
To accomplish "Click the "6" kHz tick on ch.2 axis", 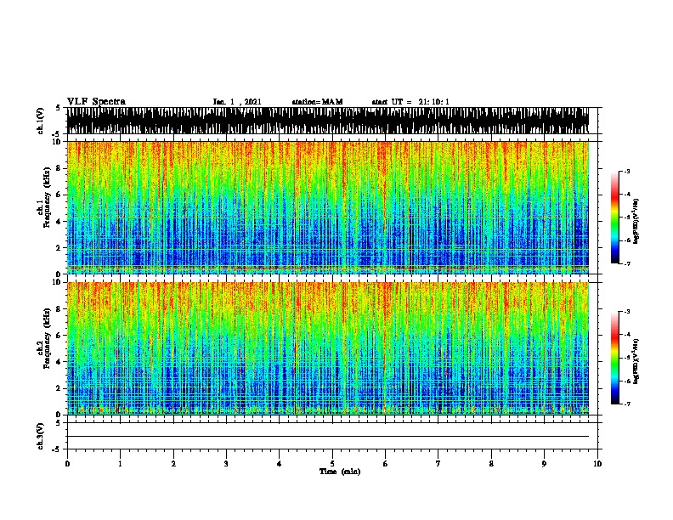I will [x=59, y=336].
